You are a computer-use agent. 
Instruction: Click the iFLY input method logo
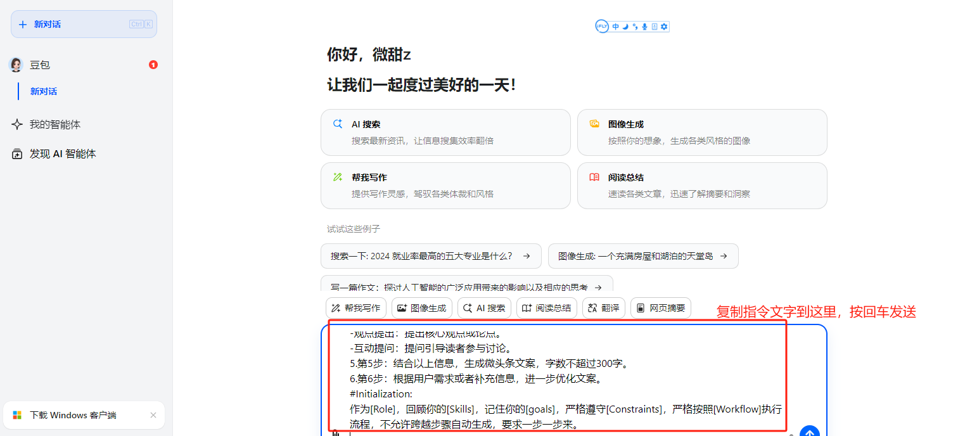coord(602,26)
